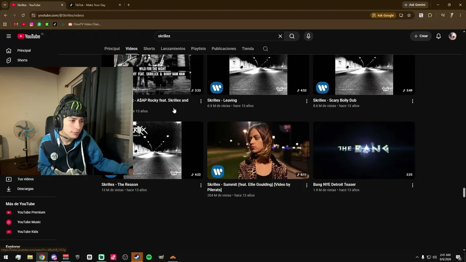
Task: Open the Publicaciones tab
Action: coord(224,49)
